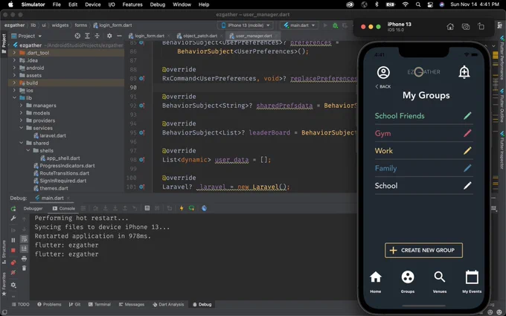Take a simulator screenshot with the camera icon

(x=466, y=27)
